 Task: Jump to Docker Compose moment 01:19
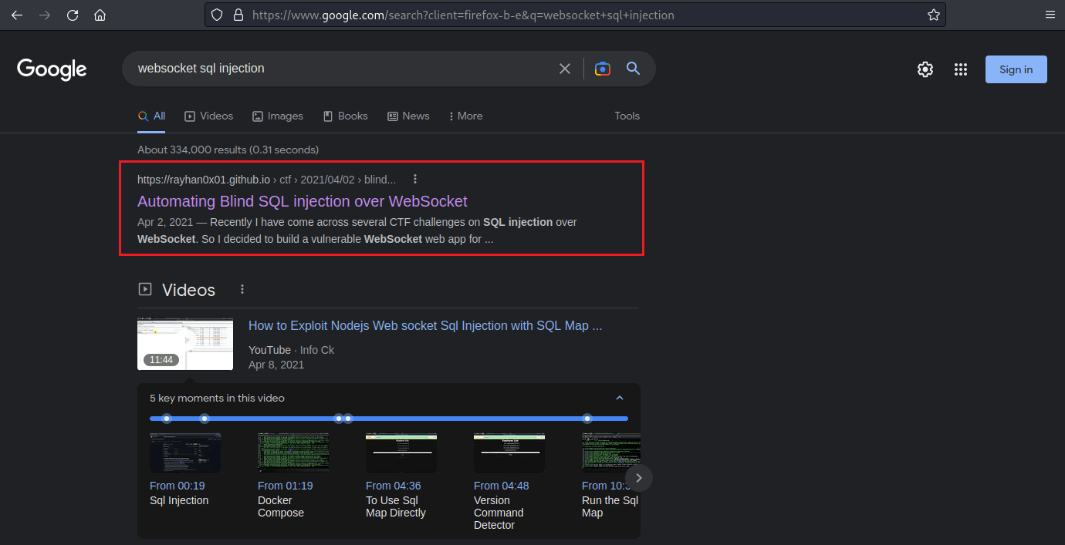click(x=281, y=506)
